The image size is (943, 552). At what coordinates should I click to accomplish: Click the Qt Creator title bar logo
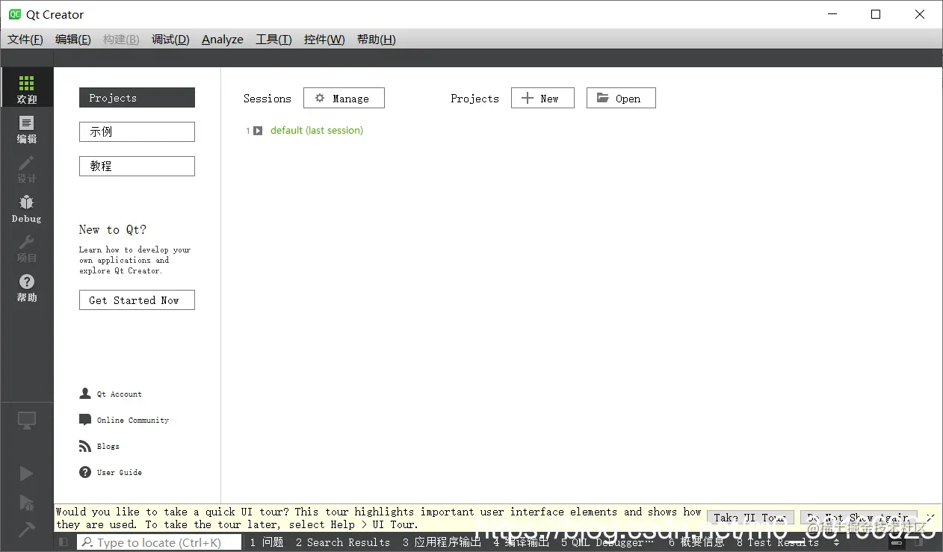tap(15, 14)
